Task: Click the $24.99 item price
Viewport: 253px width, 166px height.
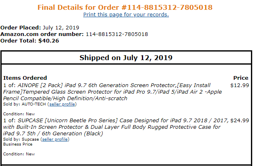Action: 239,121
